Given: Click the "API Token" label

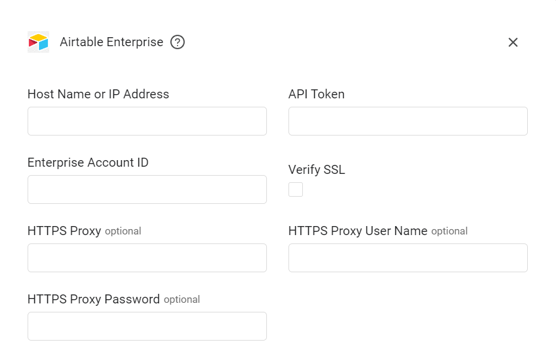Looking at the screenshot, I should pyautogui.click(x=316, y=94).
